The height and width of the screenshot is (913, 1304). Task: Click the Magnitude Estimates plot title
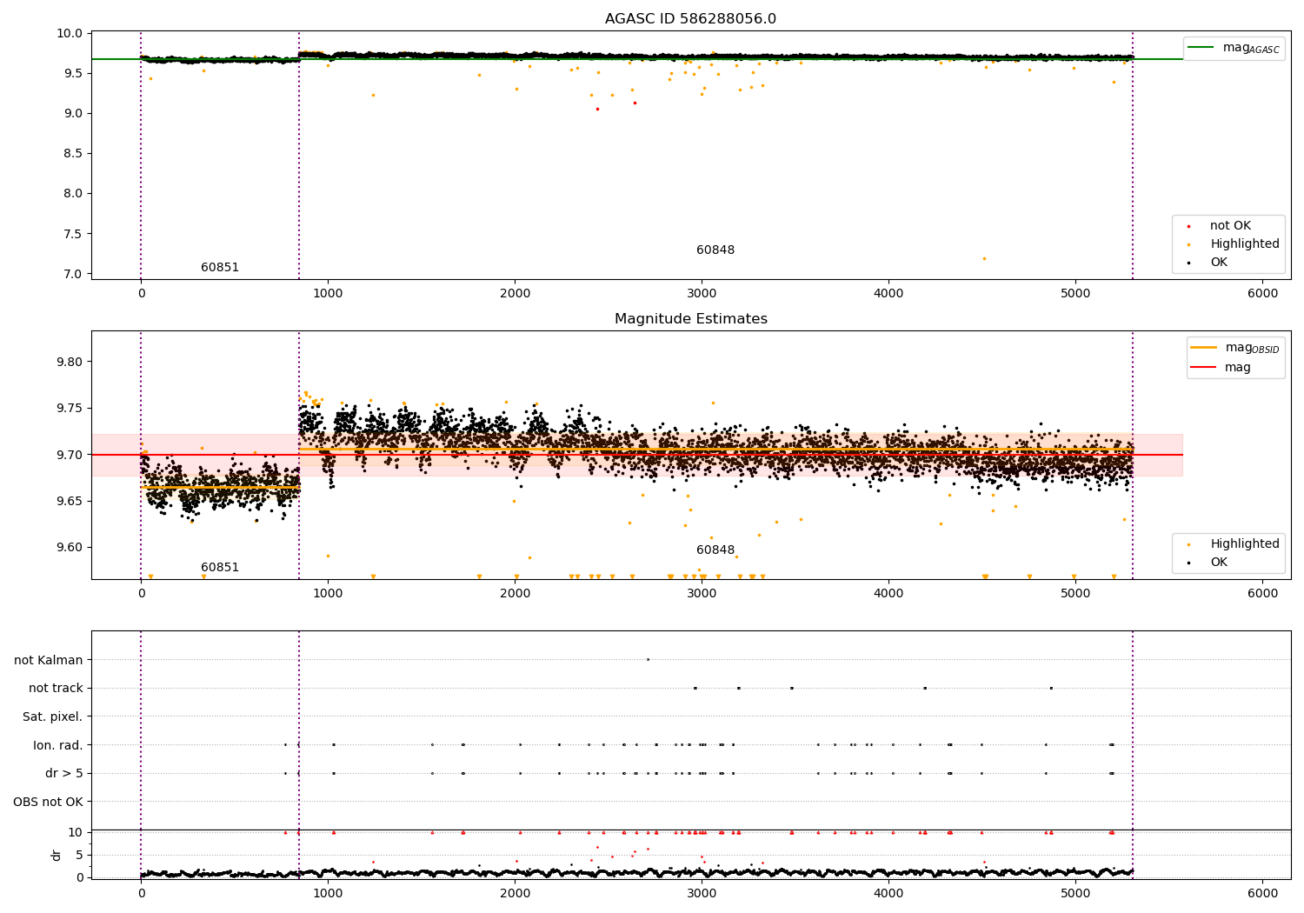click(690, 319)
